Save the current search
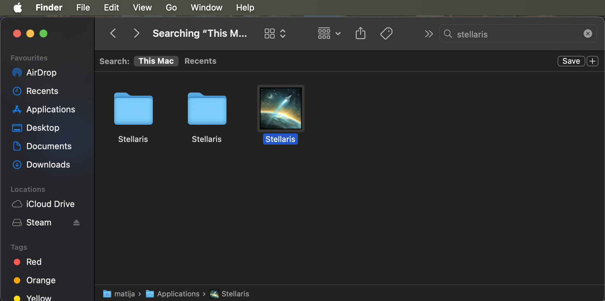This screenshot has width=605, height=301. tap(571, 61)
